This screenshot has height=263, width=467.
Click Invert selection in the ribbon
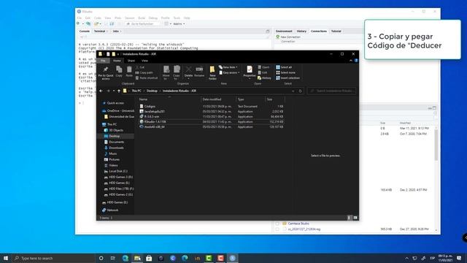point(287,78)
